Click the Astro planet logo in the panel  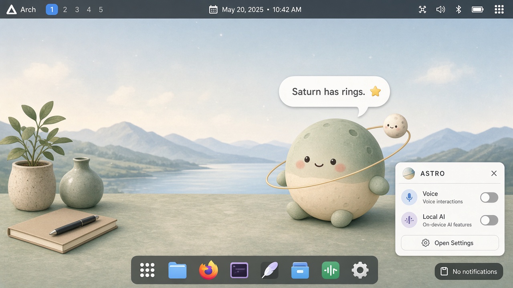point(409,174)
